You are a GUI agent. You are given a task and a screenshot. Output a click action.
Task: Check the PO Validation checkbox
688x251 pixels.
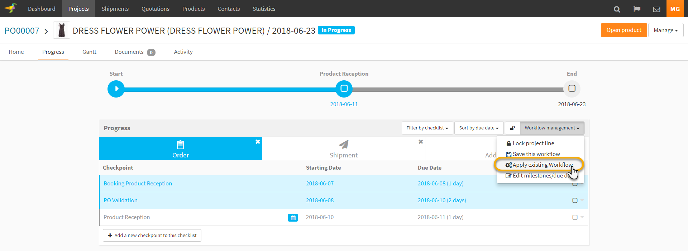(575, 200)
